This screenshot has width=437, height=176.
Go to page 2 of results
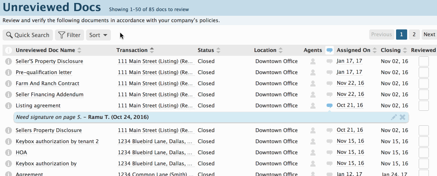pos(414,35)
